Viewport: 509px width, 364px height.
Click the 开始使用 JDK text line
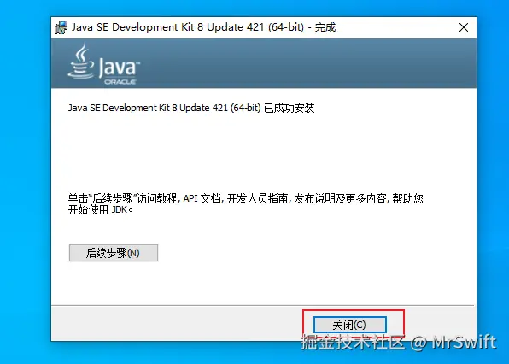pos(100,209)
